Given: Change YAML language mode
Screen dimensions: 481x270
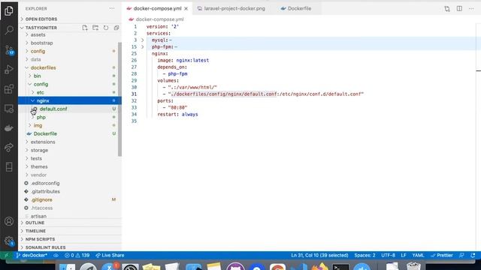Looking at the screenshot, I should click(418, 255).
